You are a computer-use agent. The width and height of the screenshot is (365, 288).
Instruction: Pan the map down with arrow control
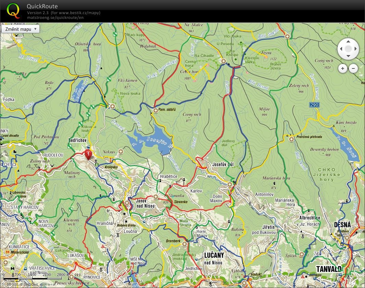(x=348, y=56)
